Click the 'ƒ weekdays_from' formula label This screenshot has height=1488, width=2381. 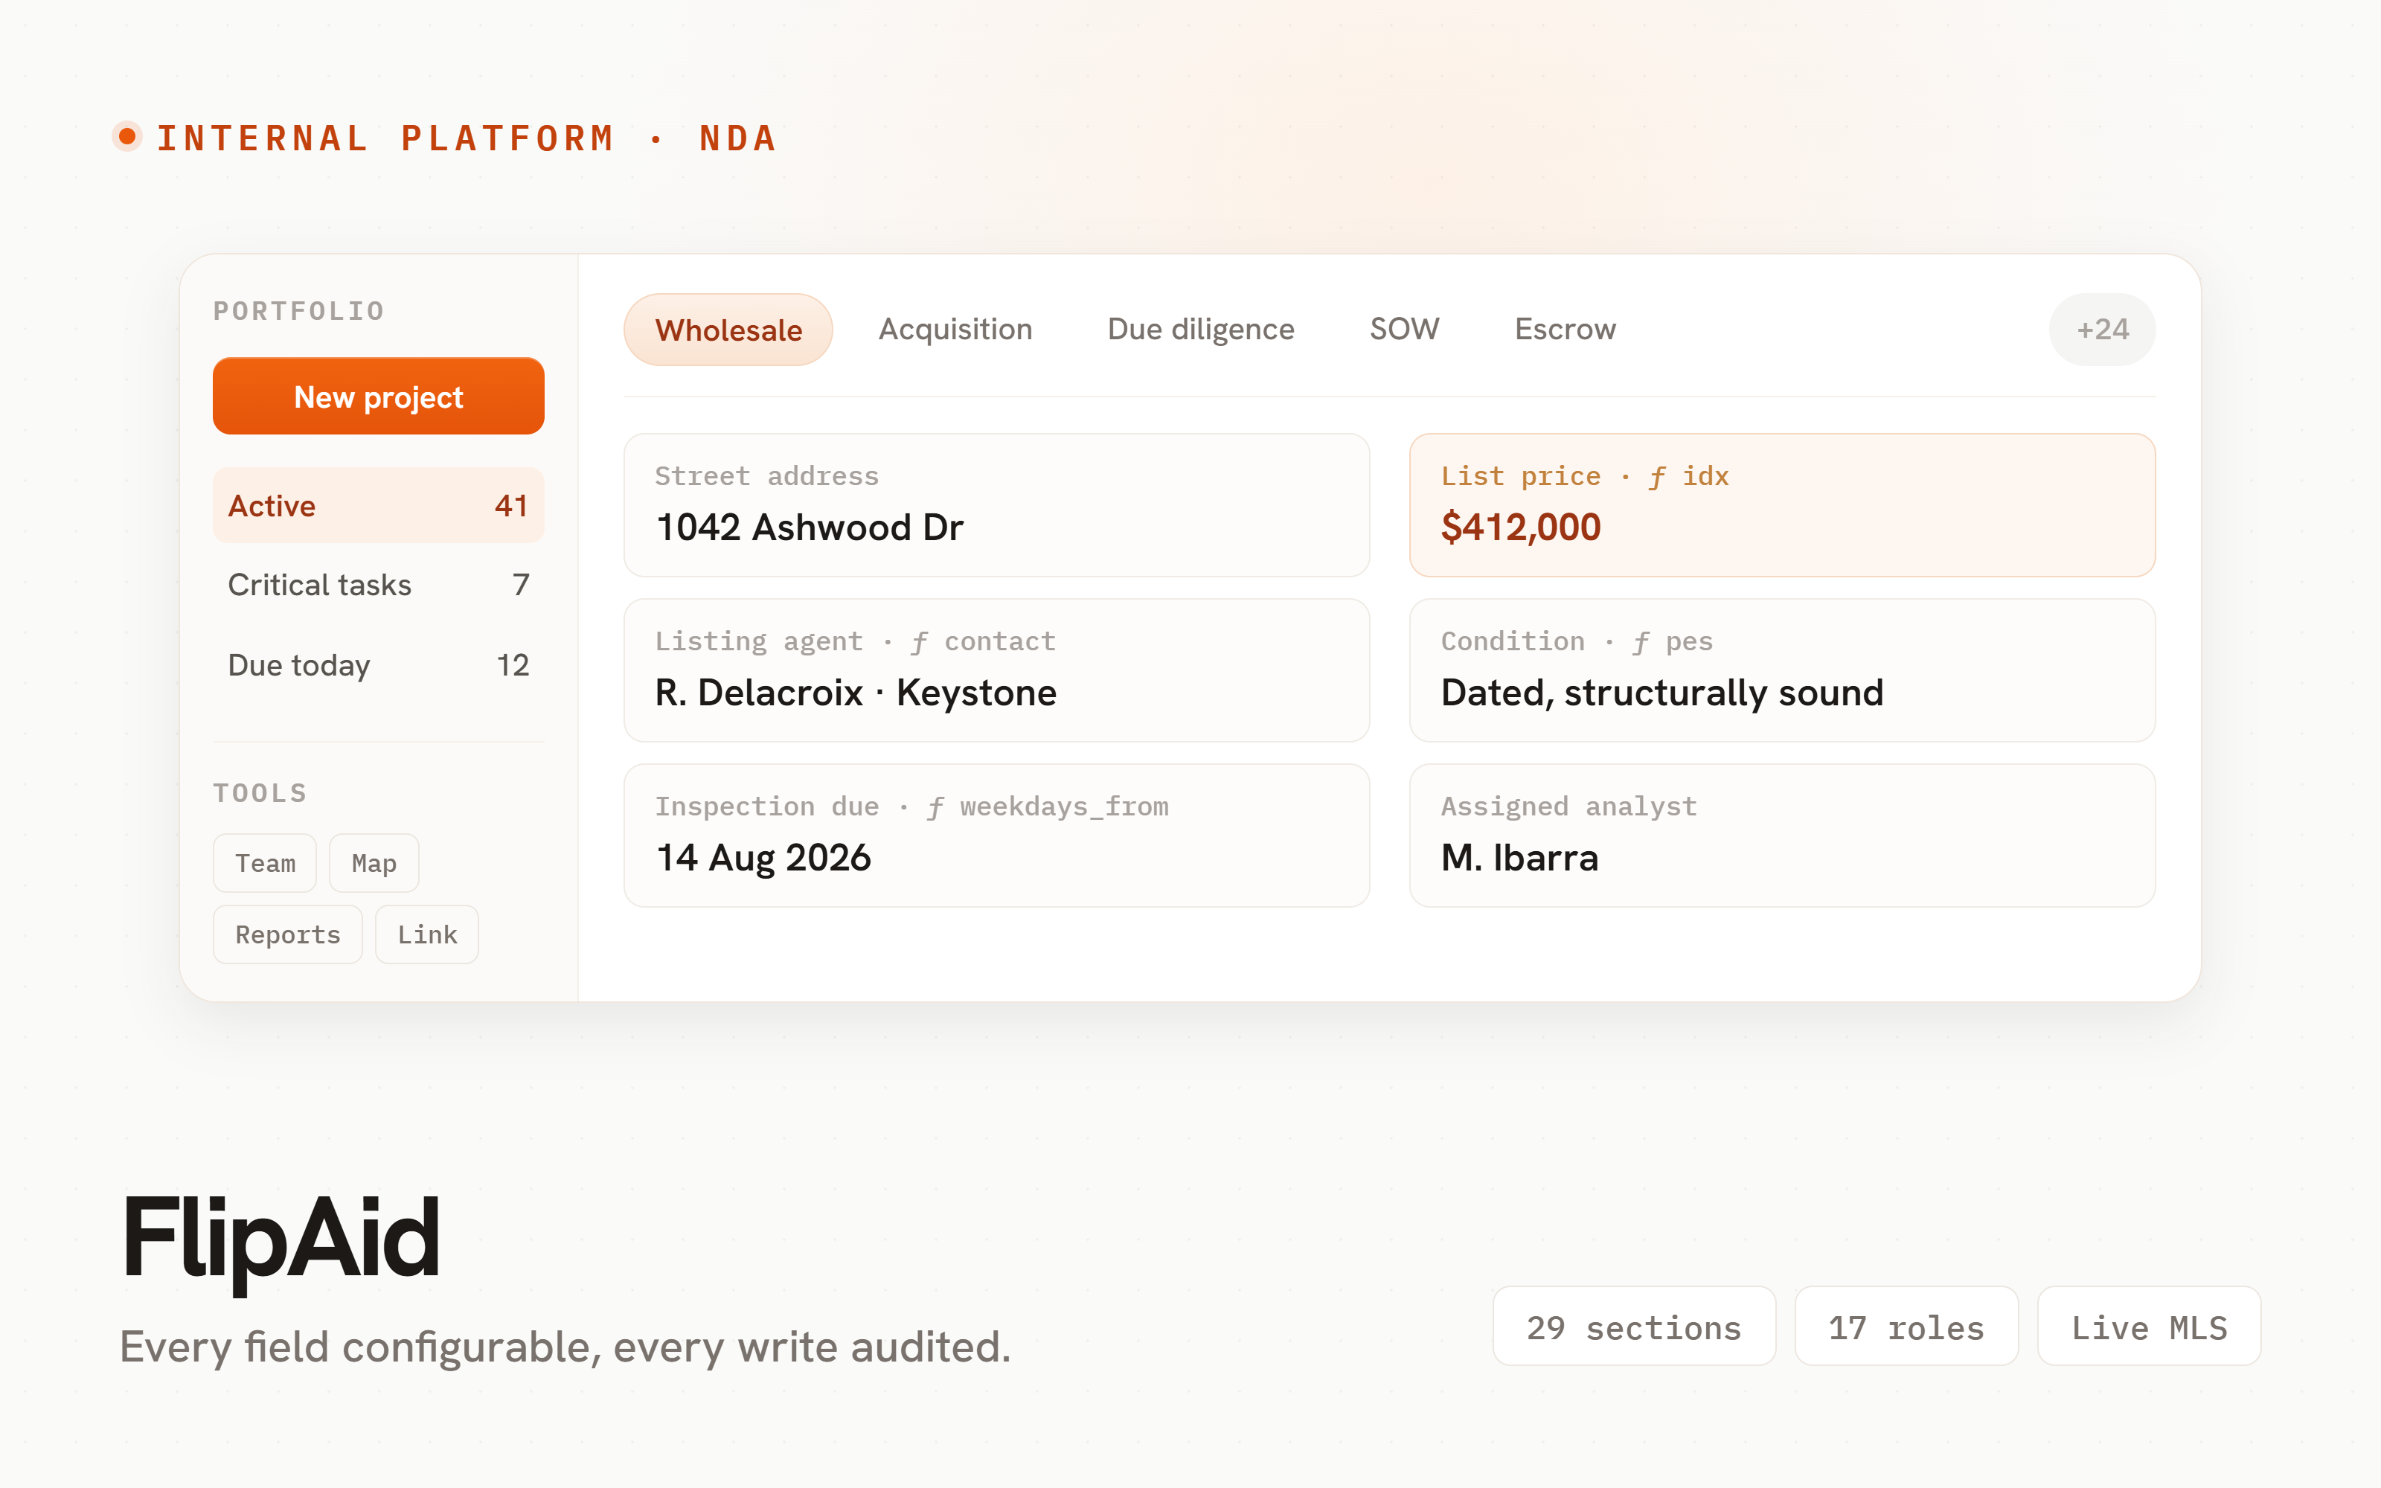(x=1048, y=807)
